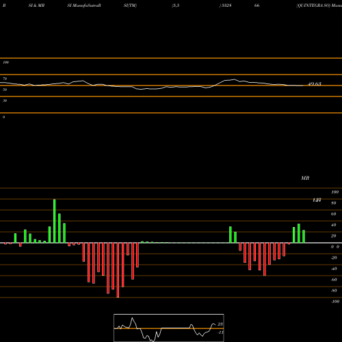This screenshot has width=342, height=342.
Task: Click the "-11" value in the mini chart
Action: click(220, 332)
